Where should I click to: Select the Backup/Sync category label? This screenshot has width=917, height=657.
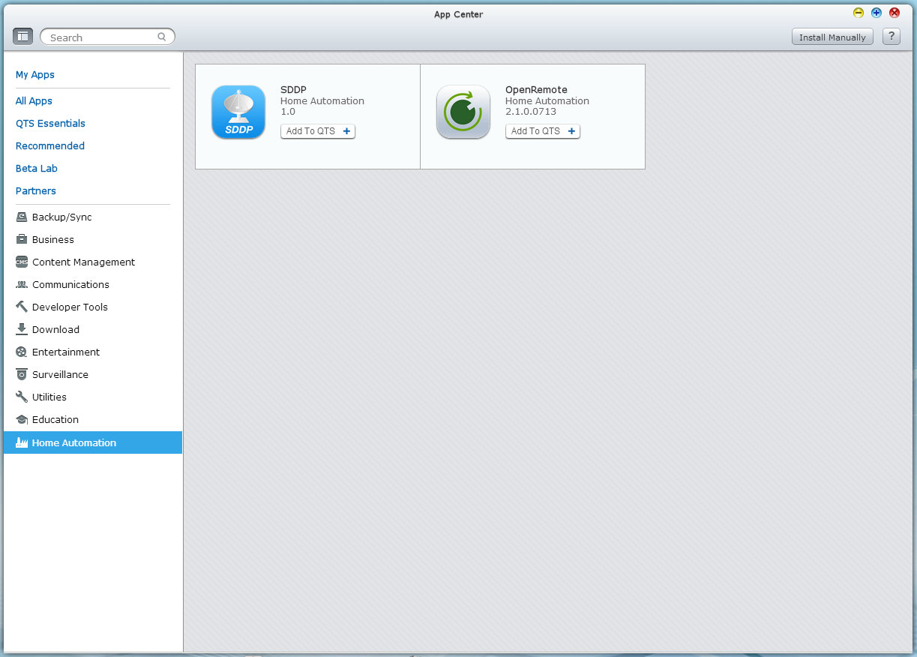click(62, 217)
